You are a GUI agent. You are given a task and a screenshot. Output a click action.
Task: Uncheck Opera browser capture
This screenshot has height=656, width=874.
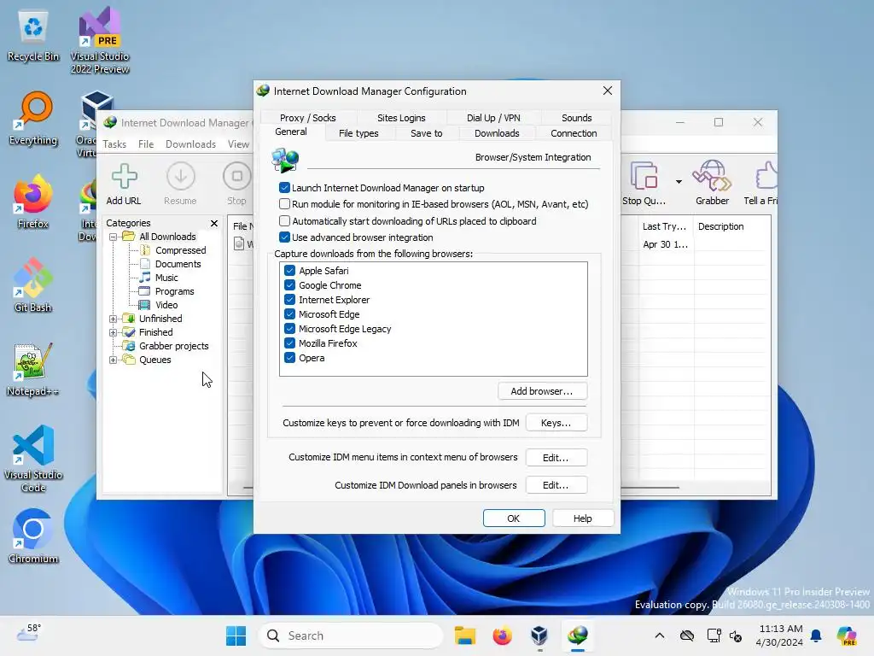click(x=290, y=358)
